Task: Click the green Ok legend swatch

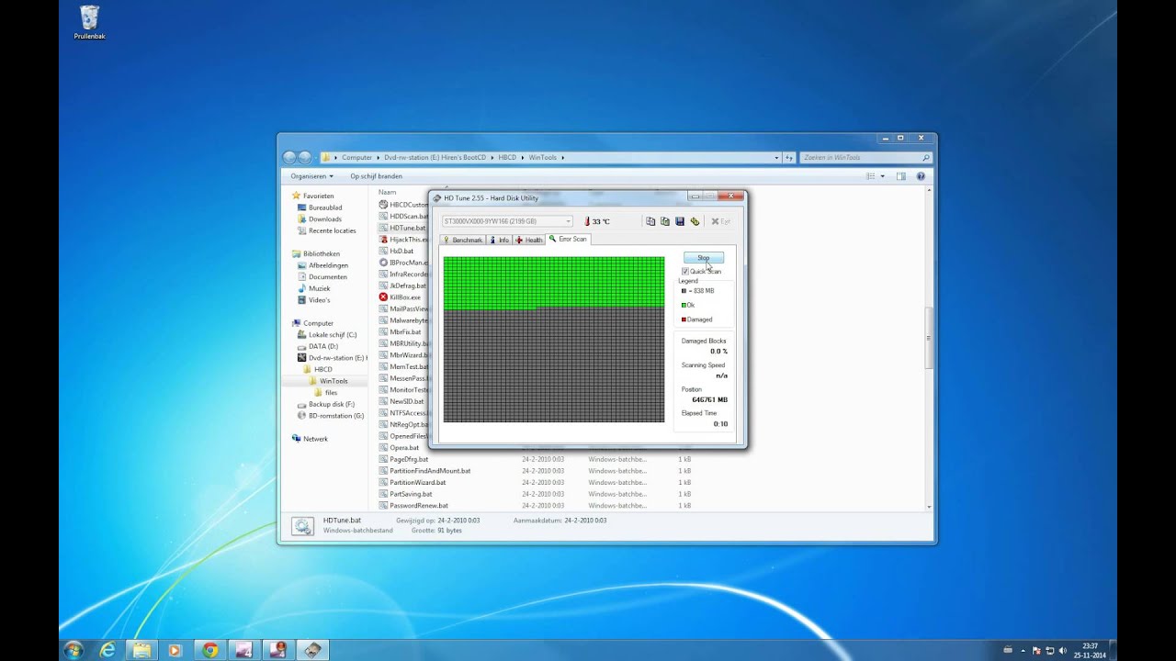Action: pyautogui.click(x=684, y=305)
